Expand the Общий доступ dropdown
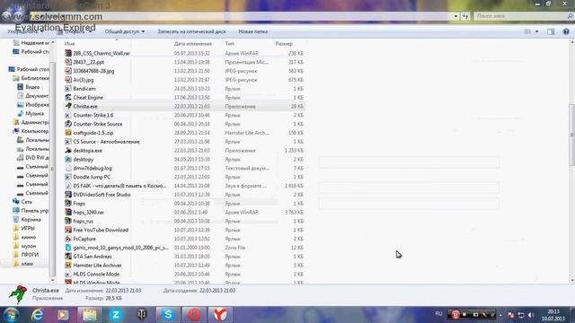The image size is (575, 323). [125, 31]
